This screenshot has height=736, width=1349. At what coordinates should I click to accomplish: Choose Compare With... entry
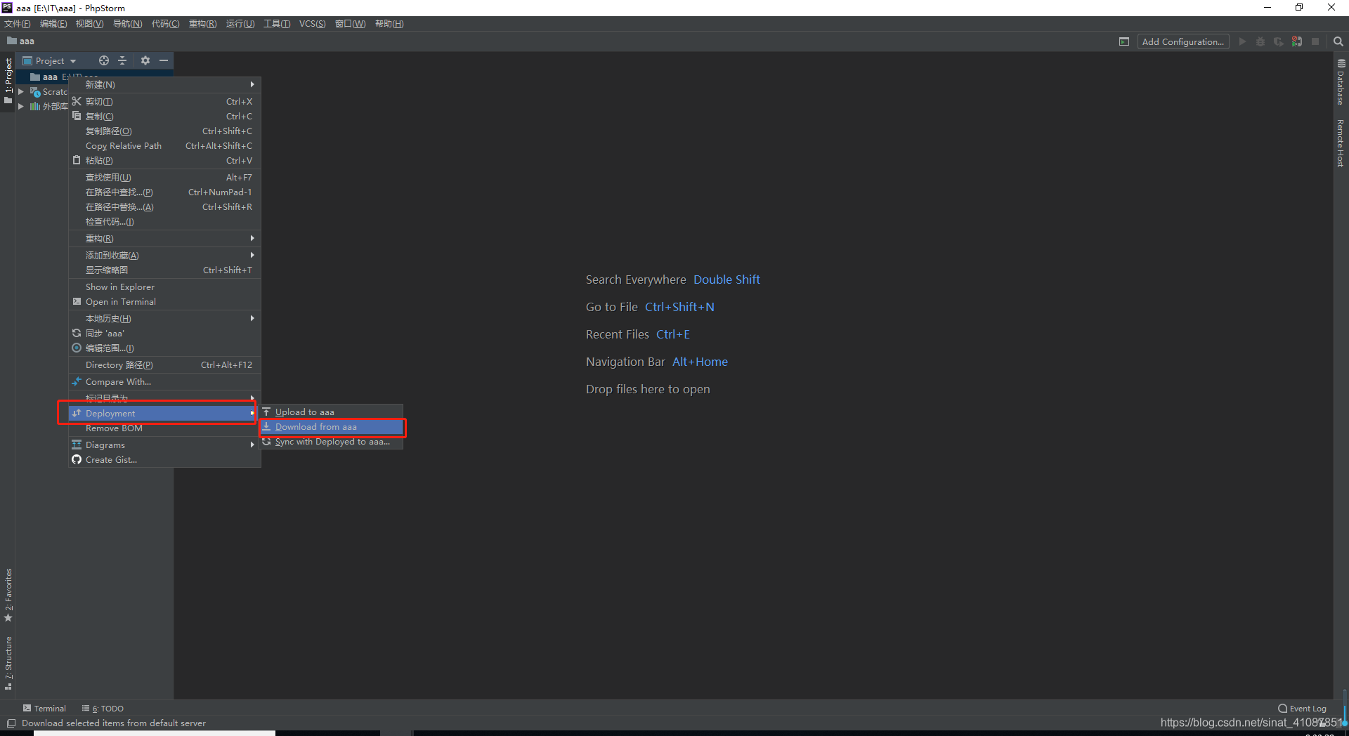tap(164, 382)
